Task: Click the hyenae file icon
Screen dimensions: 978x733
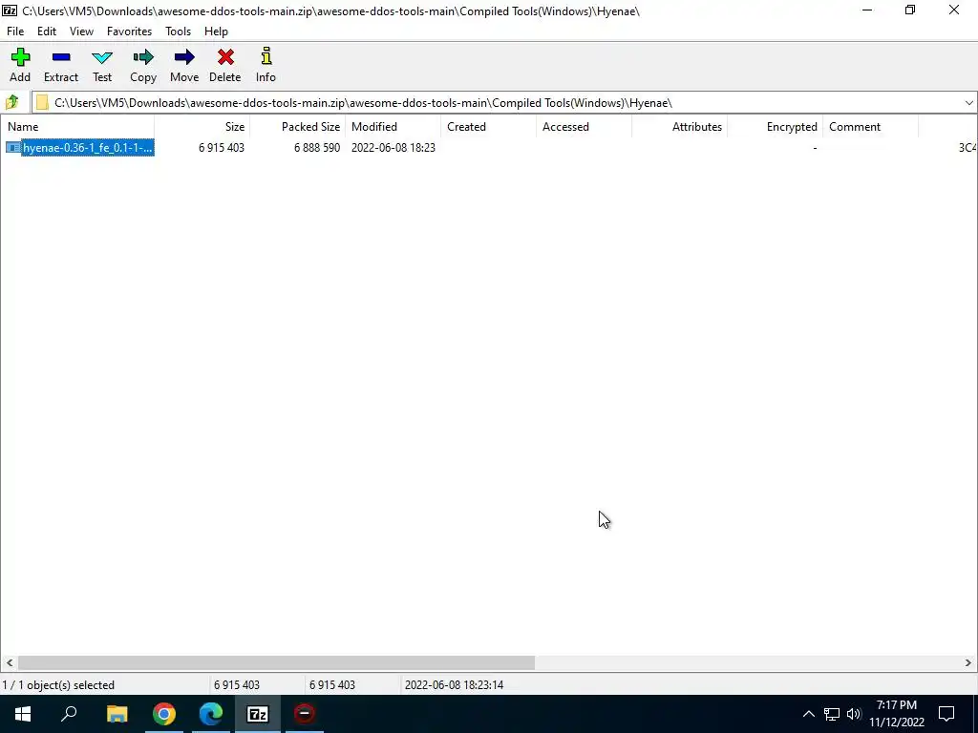Action: pos(12,148)
